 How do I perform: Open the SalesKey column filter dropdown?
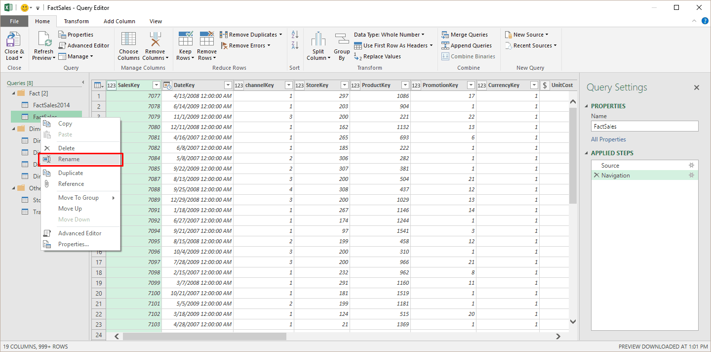coord(157,85)
